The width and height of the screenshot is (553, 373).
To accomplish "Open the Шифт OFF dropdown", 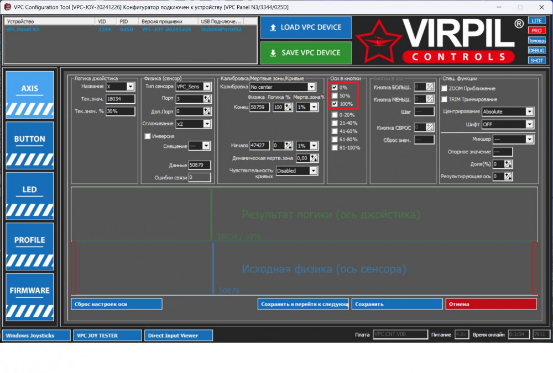I will [x=529, y=124].
